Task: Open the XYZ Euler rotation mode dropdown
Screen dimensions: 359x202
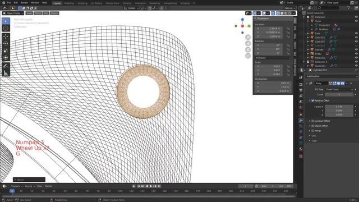Action: click(273, 58)
